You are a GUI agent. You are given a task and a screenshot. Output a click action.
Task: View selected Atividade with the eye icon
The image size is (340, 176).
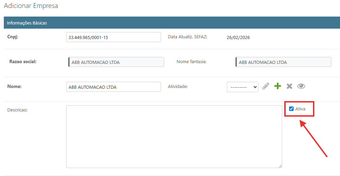tap(301, 86)
